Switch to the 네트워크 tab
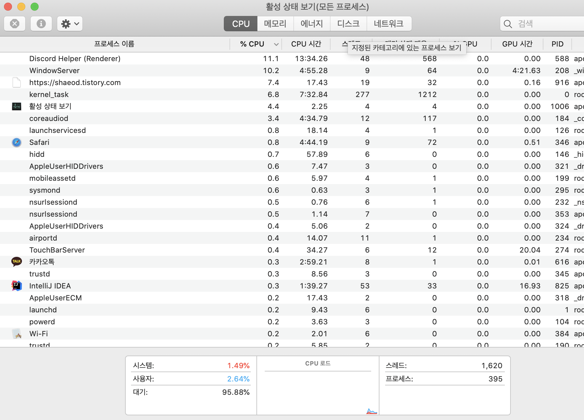 (389, 24)
